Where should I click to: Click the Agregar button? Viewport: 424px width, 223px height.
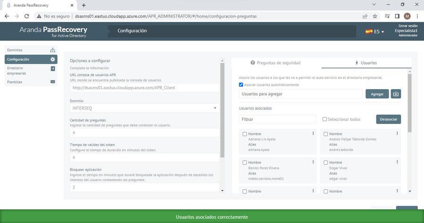point(377,94)
